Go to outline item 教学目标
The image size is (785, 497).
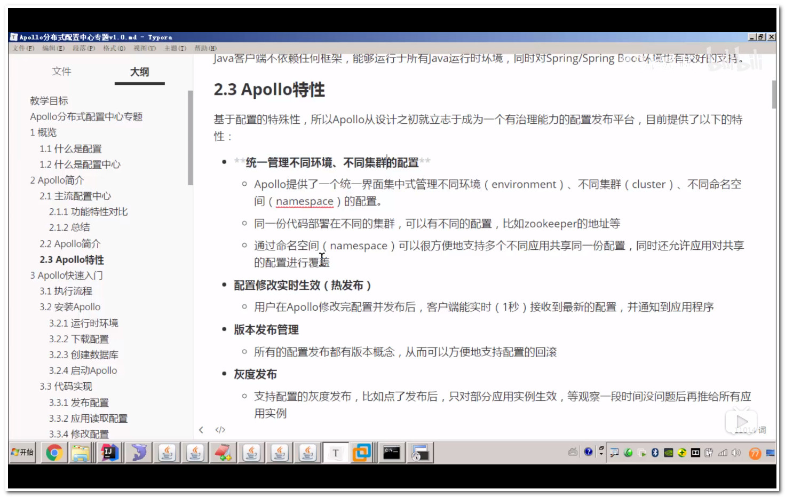(x=49, y=101)
